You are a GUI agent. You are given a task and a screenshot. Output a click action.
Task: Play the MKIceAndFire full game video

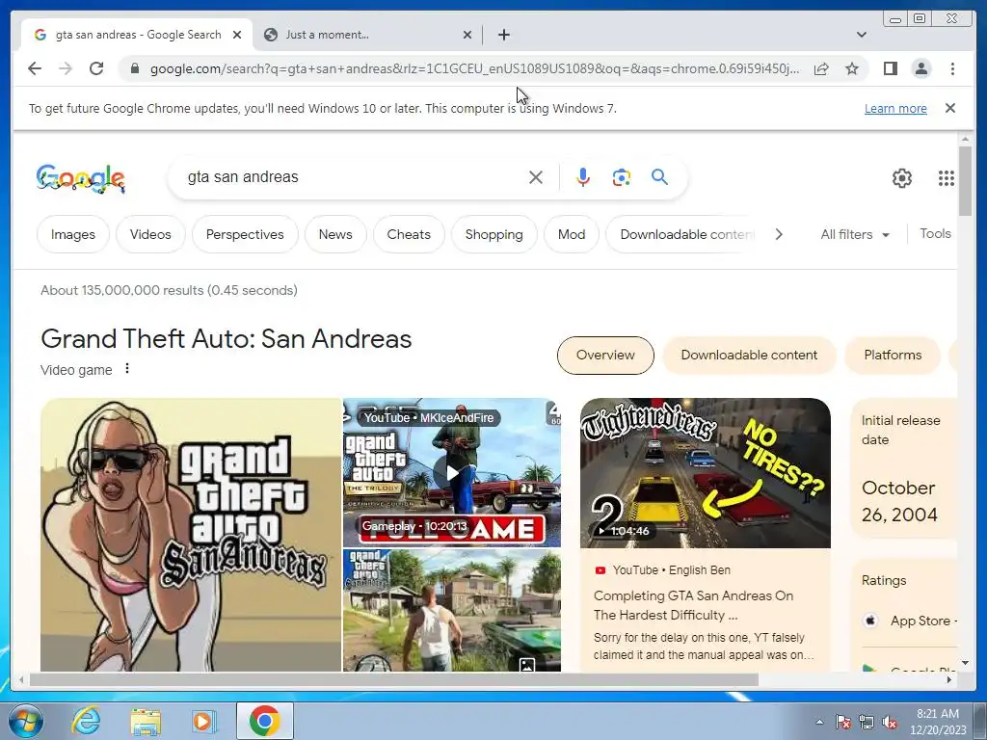point(452,472)
